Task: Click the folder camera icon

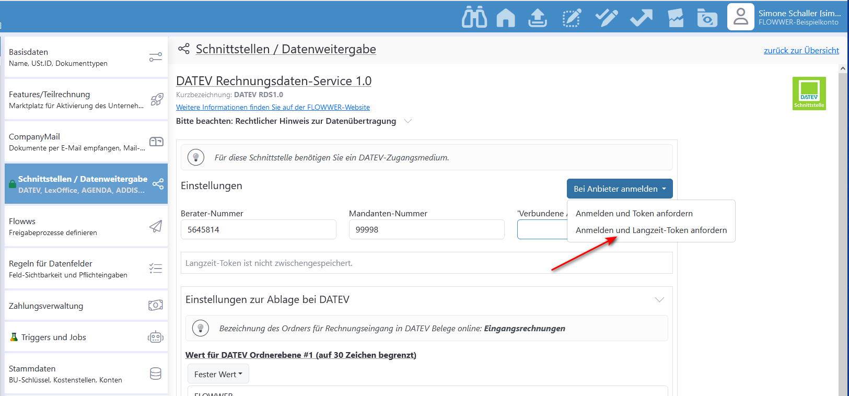Action: pos(707,18)
